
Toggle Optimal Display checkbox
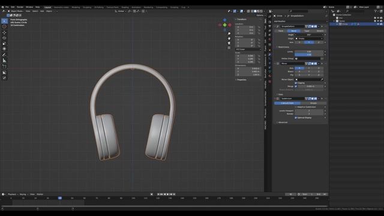[x=296, y=118]
